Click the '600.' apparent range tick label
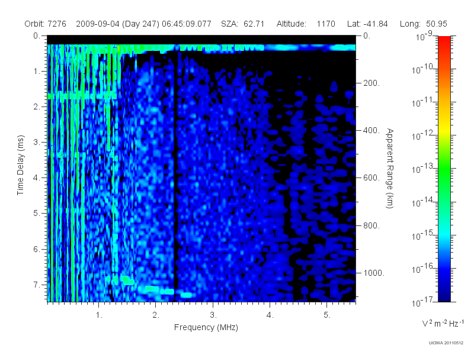474x355 pixels. [x=371, y=178]
